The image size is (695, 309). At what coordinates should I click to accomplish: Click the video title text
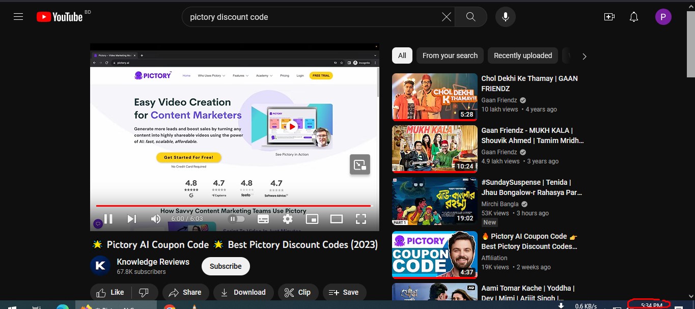[x=235, y=244]
